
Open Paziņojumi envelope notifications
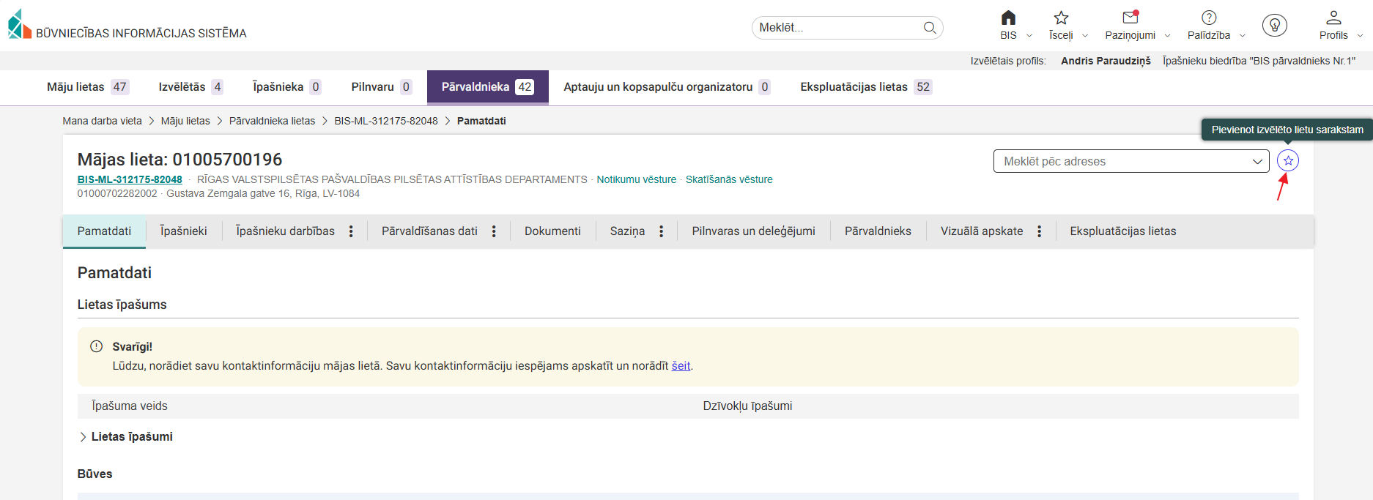click(1130, 18)
